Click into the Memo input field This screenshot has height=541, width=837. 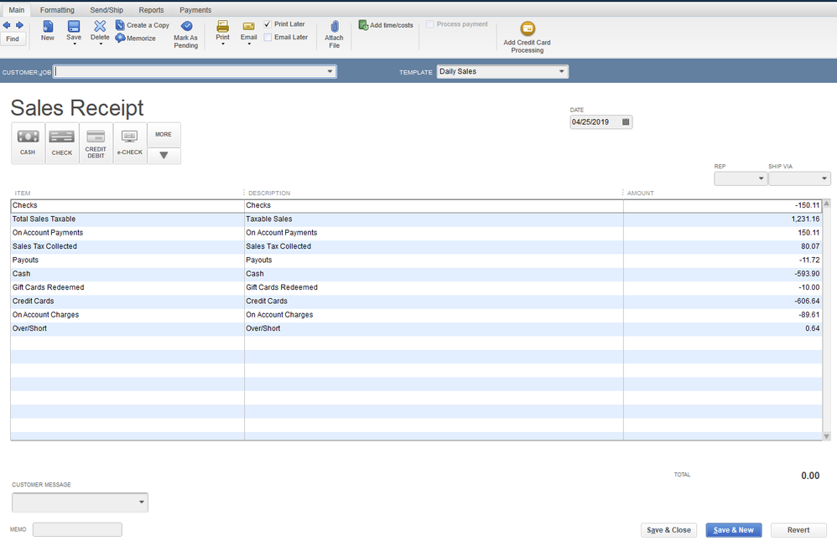point(77,529)
